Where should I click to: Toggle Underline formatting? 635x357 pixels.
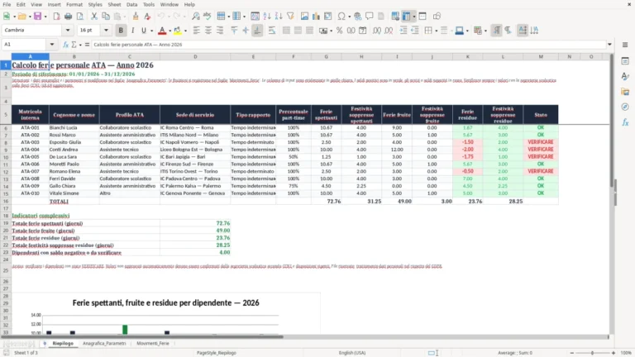tap(143, 31)
